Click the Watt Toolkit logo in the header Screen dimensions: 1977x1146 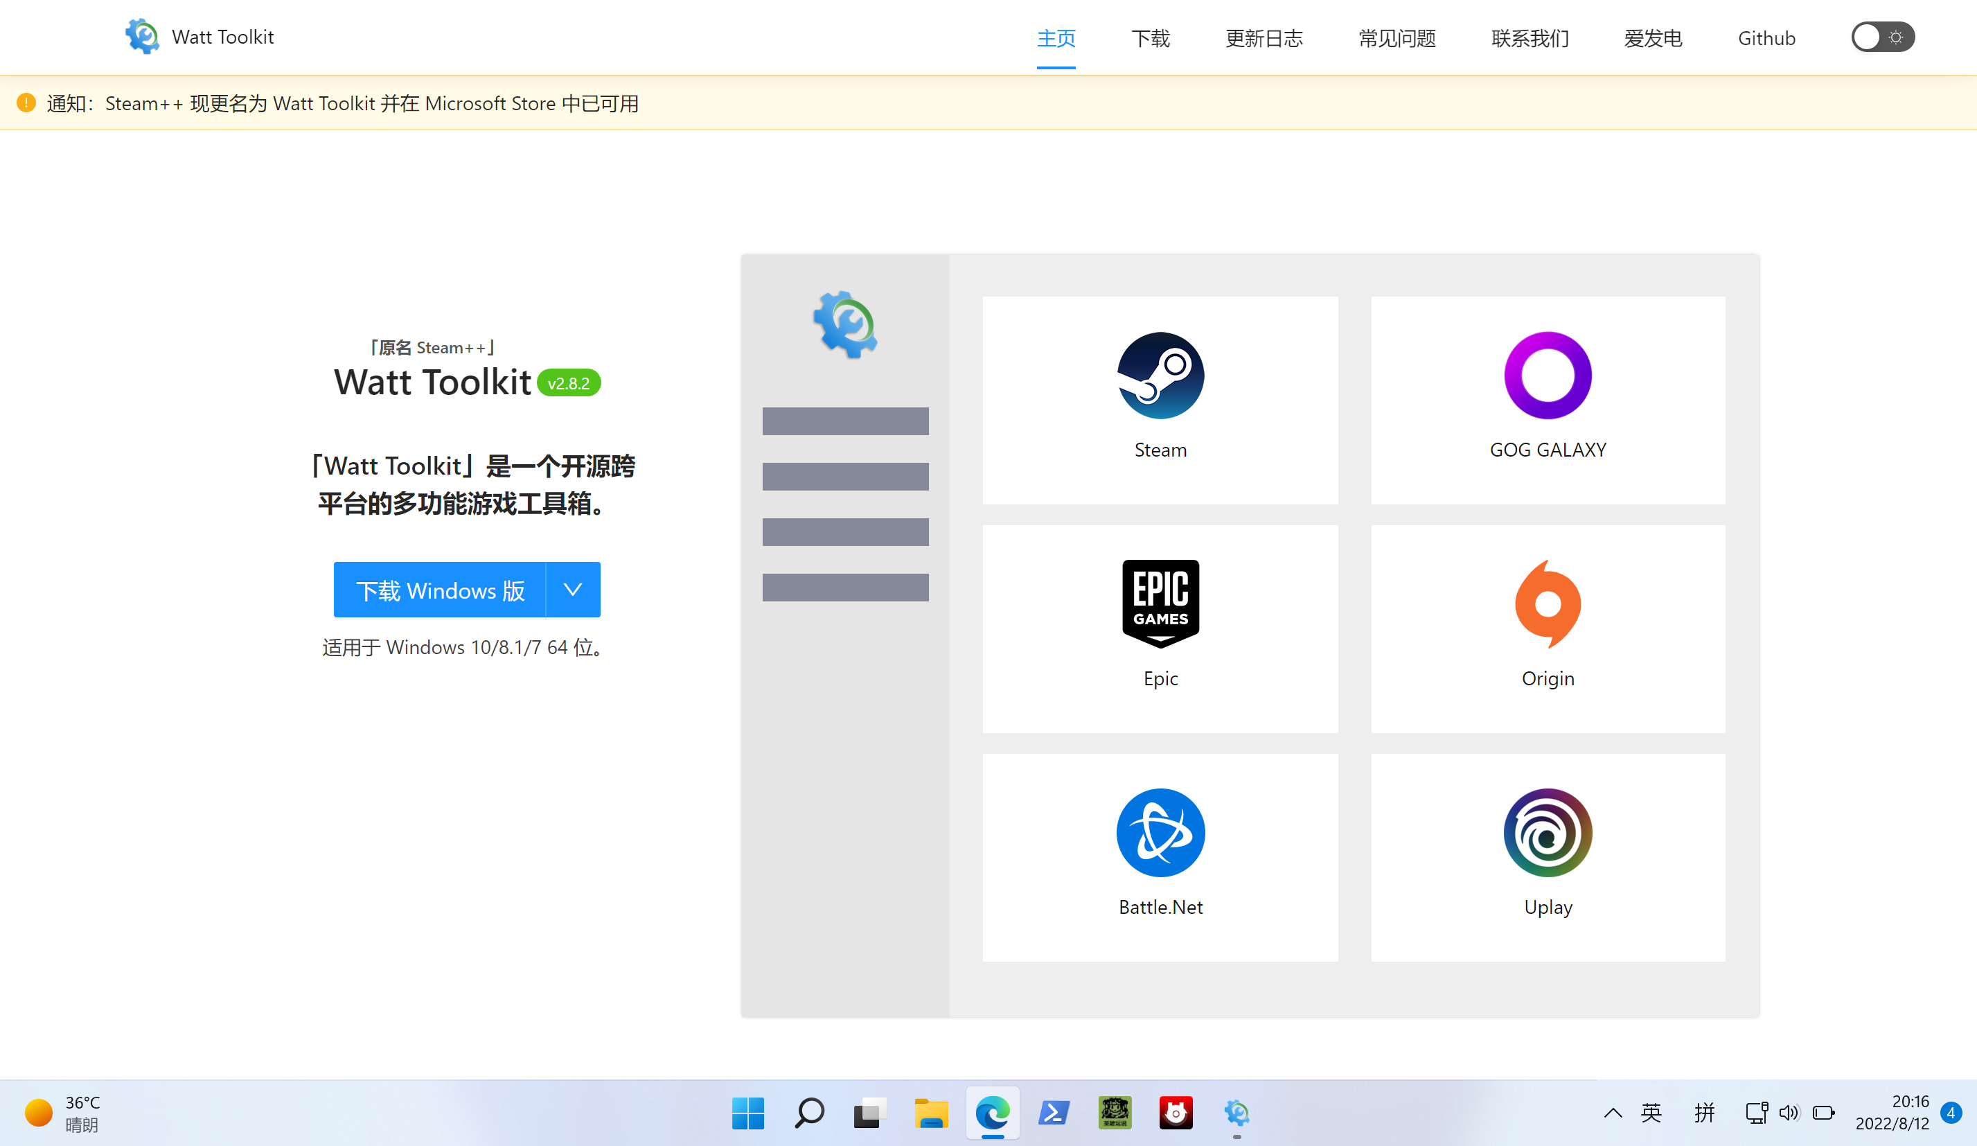pyautogui.click(x=142, y=36)
